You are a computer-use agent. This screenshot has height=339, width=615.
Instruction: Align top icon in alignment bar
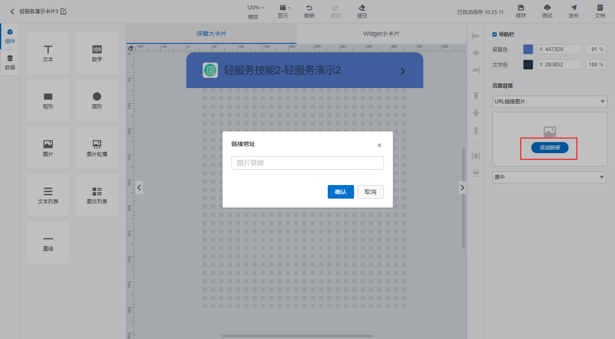click(x=476, y=96)
